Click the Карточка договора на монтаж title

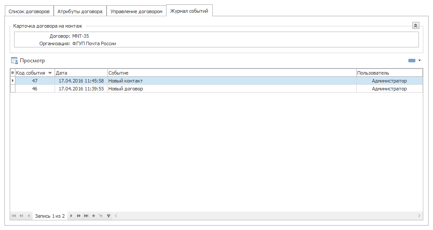48,26
